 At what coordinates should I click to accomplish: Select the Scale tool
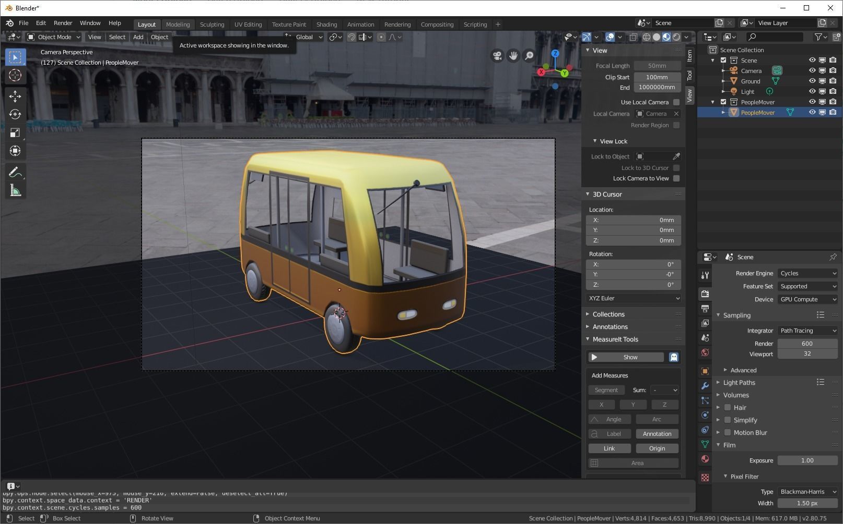click(15, 132)
